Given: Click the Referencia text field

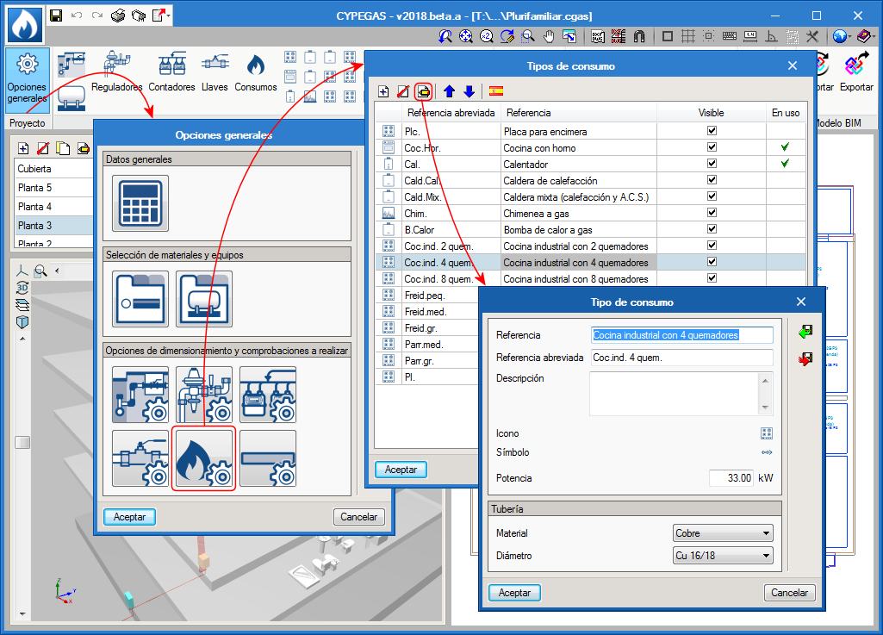Looking at the screenshot, I should click(x=682, y=335).
